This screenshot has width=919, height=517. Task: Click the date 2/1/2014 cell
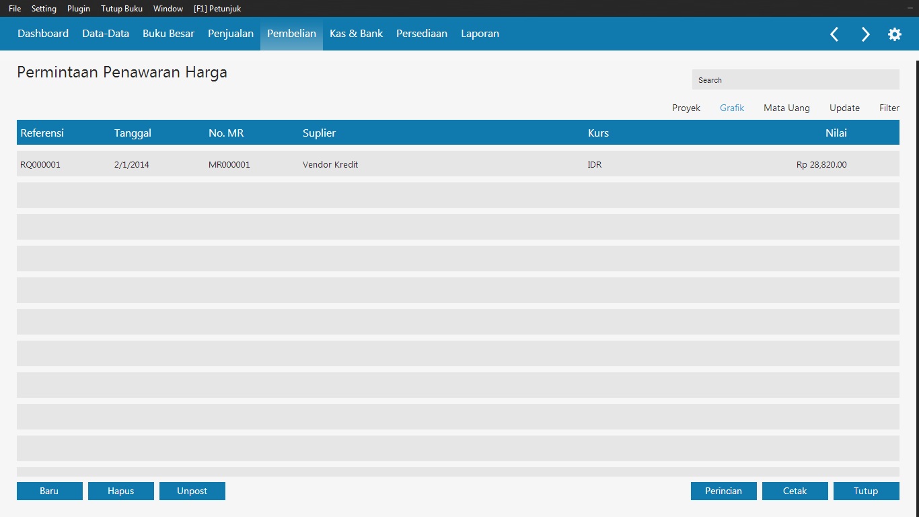click(x=132, y=164)
